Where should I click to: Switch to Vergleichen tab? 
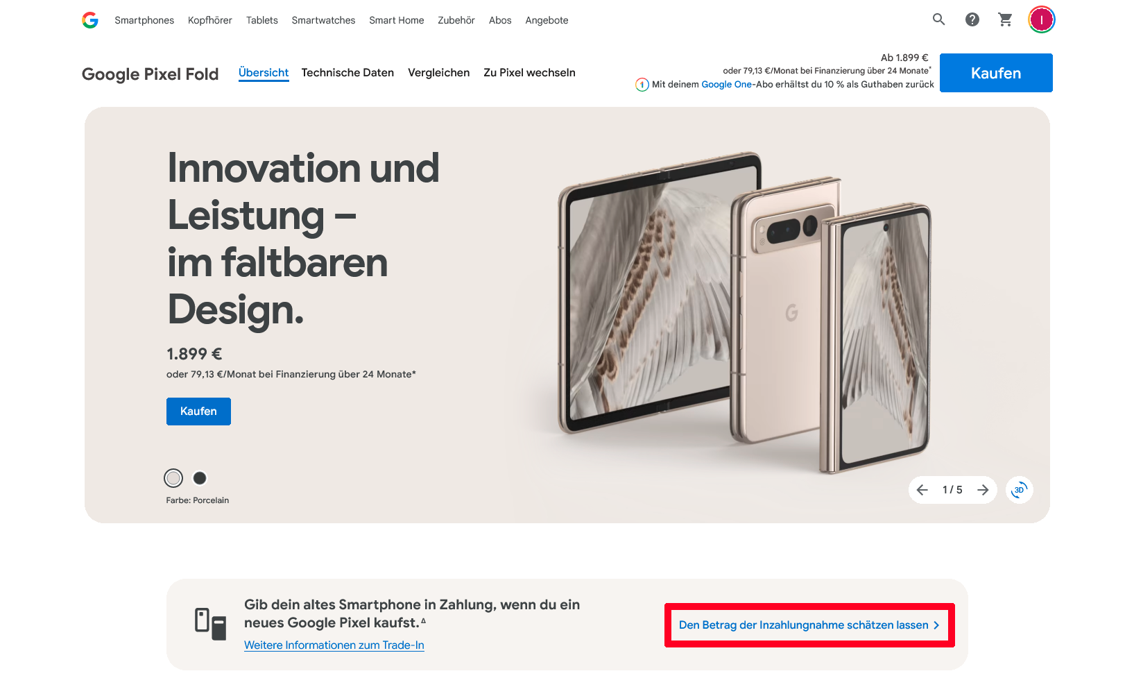click(438, 73)
